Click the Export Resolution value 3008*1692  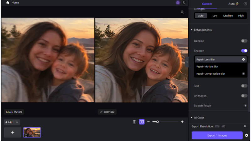(220, 127)
